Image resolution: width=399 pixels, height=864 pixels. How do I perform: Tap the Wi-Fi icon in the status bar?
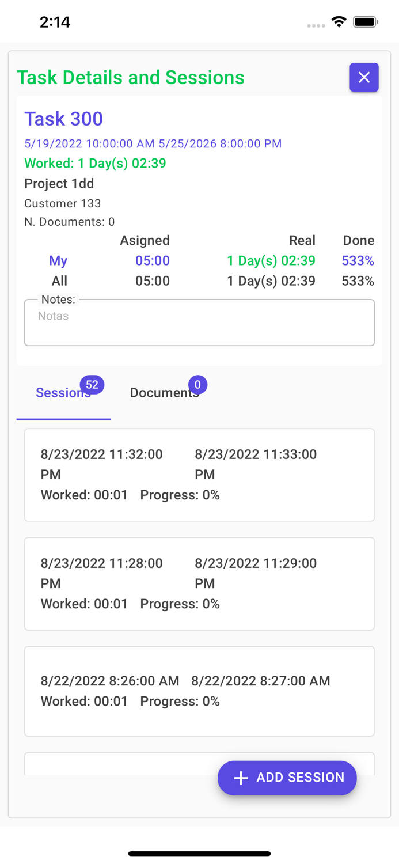[339, 21]
